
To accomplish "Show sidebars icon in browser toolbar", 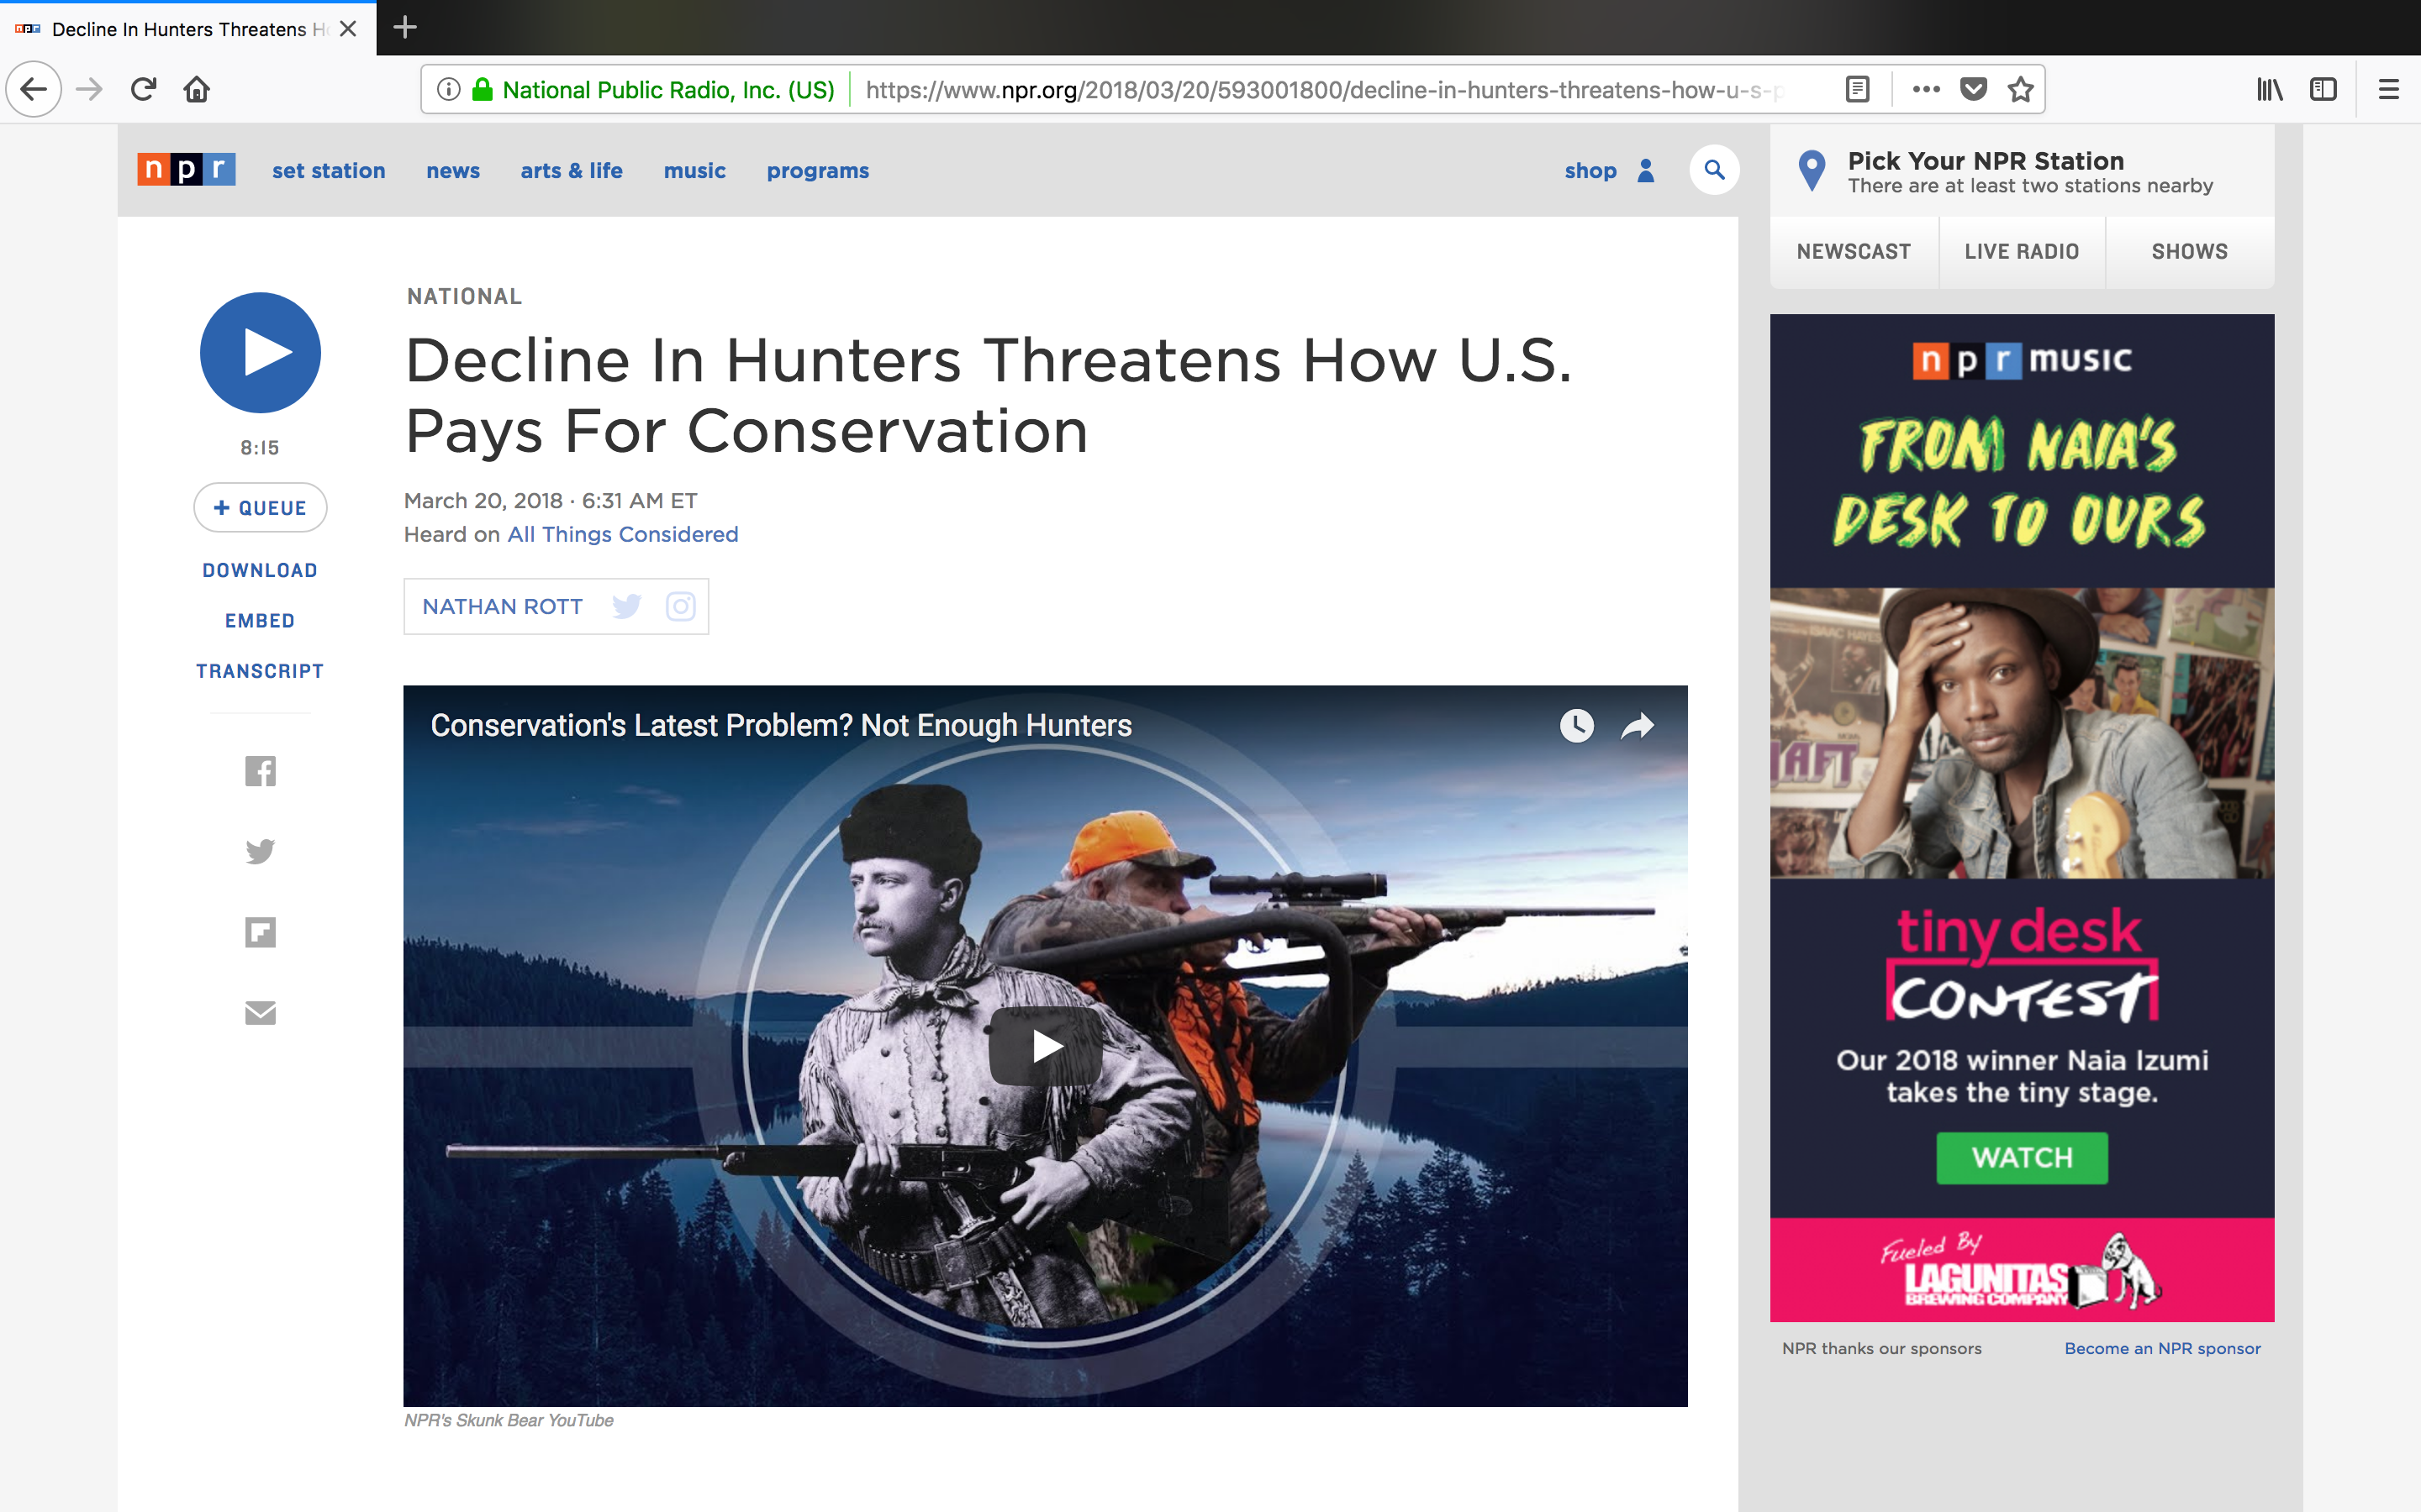I will pos(2323,90).
